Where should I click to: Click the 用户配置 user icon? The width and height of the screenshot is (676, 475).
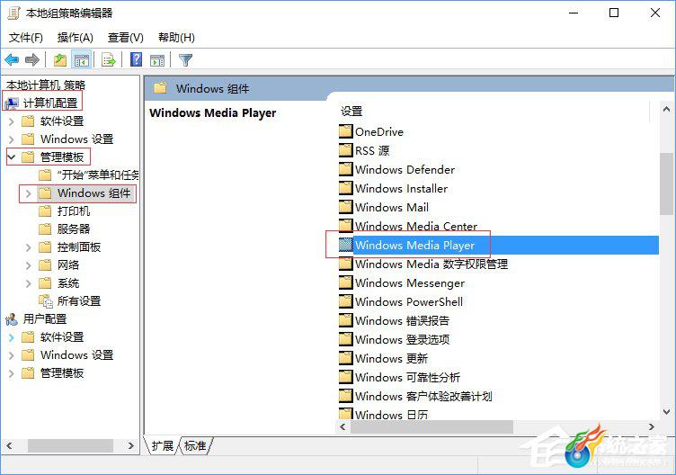[12, 319]
